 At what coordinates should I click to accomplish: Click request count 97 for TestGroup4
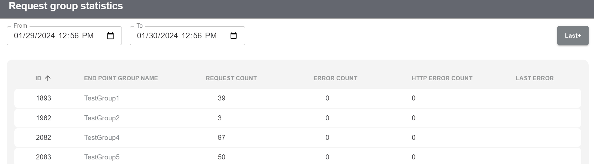(x=221, y=138)
